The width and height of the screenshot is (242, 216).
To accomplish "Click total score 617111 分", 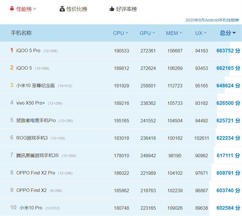I will 228,156.
